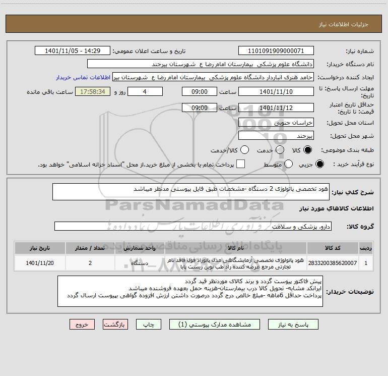Click the تعداد / مقدار column header
Viewport: 388px width, 376px height.
click(x=90, y=248)
